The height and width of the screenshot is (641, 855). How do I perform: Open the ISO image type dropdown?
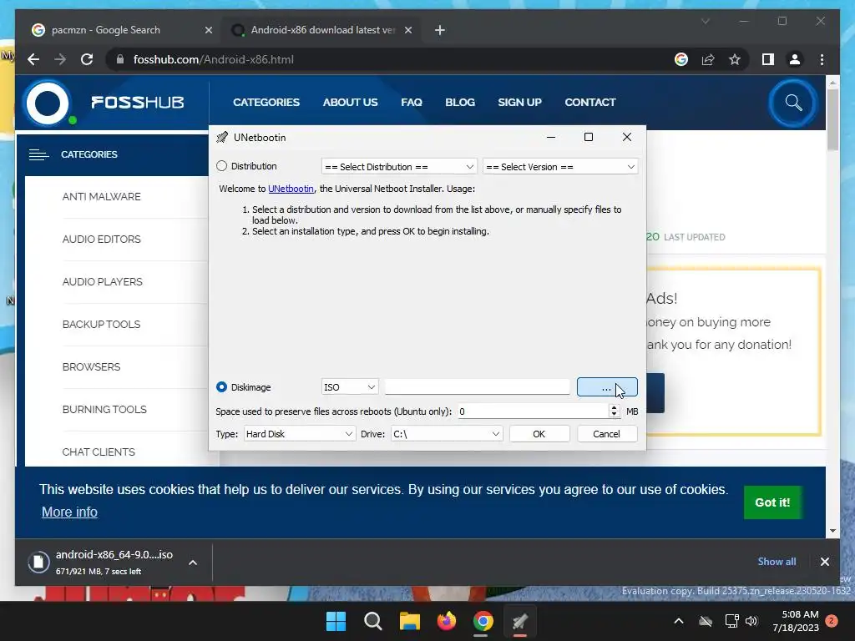(x=350, y=387)
